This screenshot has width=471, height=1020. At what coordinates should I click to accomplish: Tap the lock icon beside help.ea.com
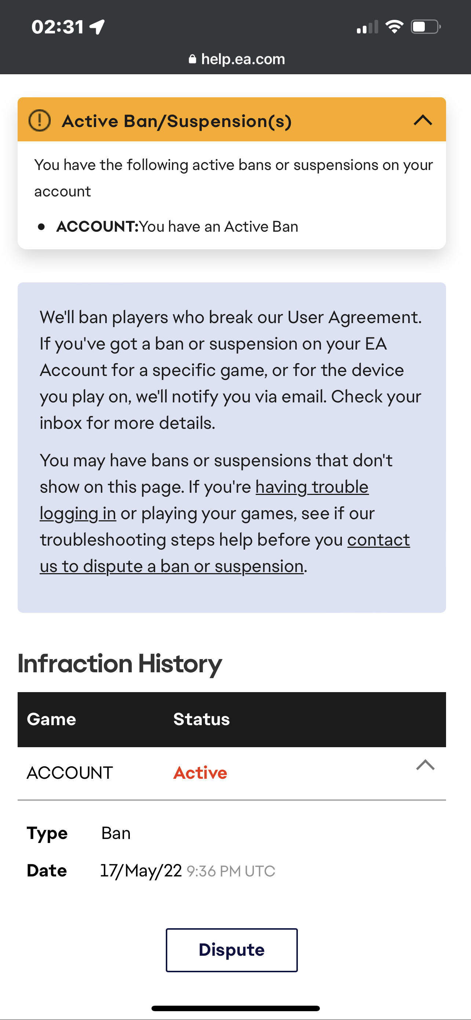tap(192, 59)
